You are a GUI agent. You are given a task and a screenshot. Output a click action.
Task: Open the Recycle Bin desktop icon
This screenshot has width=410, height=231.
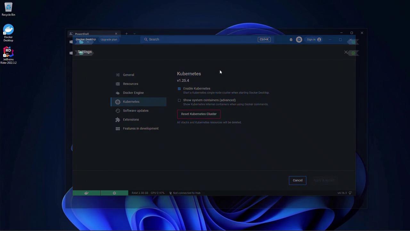(8, 9)
